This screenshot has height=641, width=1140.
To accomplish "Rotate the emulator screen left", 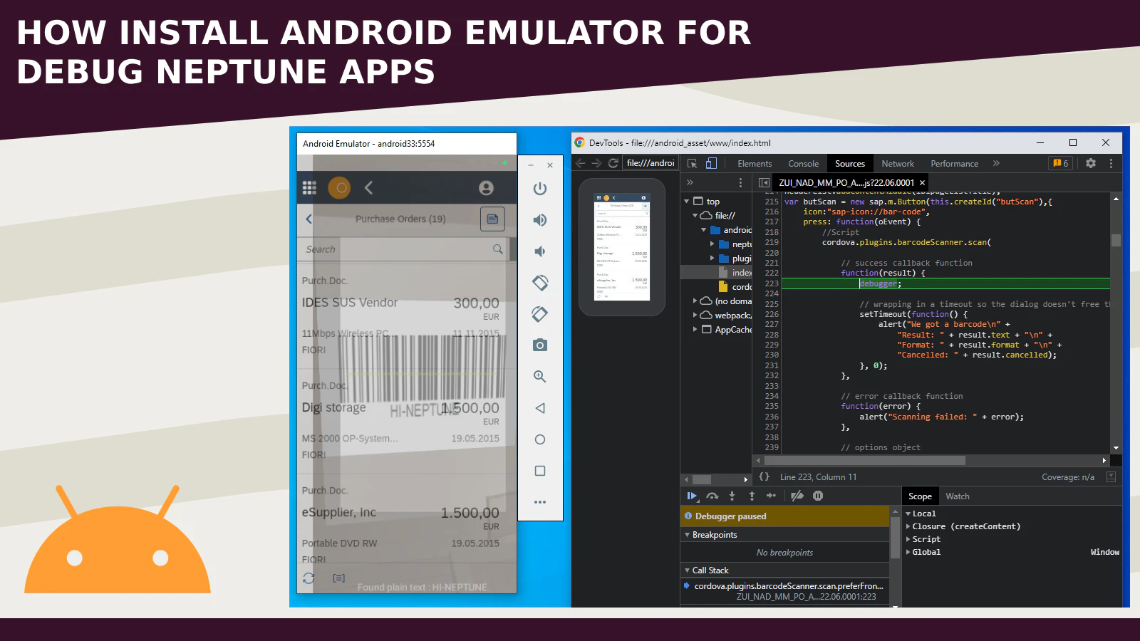I will [x=539, y=282].
